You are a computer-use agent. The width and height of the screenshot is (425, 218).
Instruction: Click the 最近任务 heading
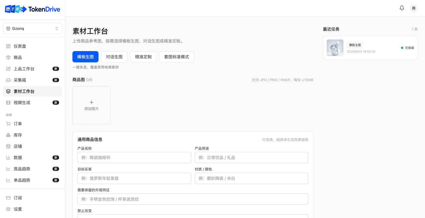click(x=331, y=29)
